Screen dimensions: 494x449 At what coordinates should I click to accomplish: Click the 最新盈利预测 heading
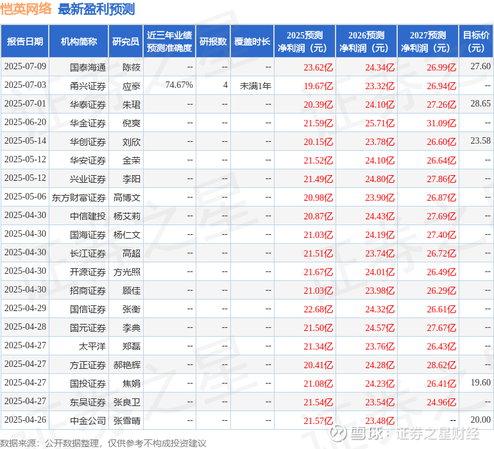pyautogui.click(x=96, y=9)
